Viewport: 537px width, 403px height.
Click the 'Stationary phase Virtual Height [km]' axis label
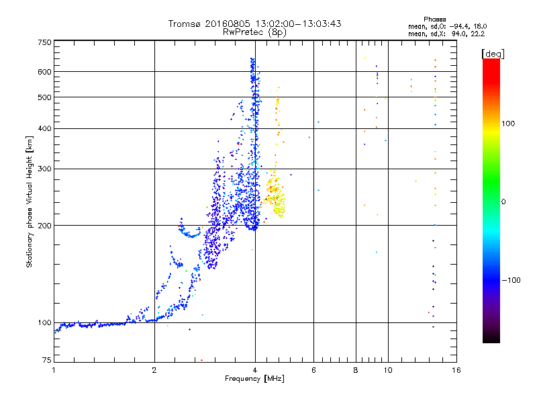point(30,201)
